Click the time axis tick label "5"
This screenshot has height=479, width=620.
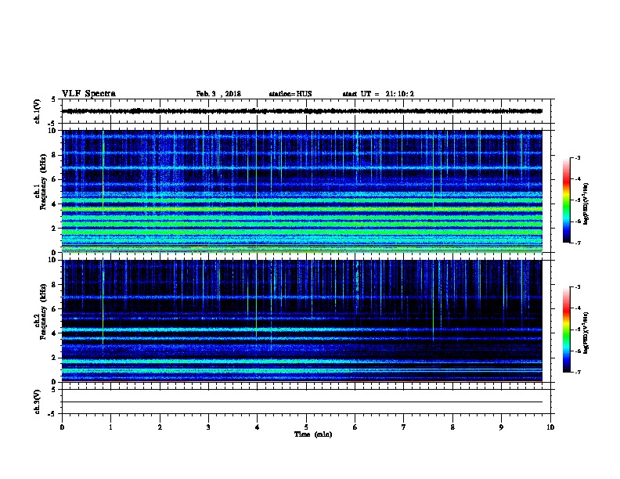[x=306, y=427]
